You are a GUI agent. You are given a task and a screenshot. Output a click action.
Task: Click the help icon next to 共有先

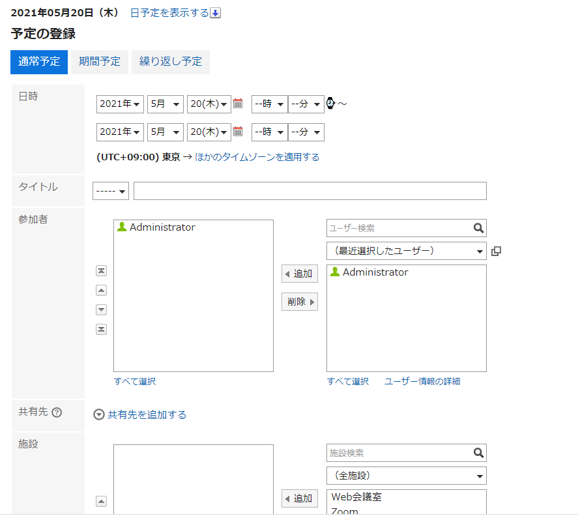pyautogui.click(x=57, y=412)
